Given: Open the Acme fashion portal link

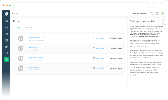Looking at the screenshot, I should (34, 67).
